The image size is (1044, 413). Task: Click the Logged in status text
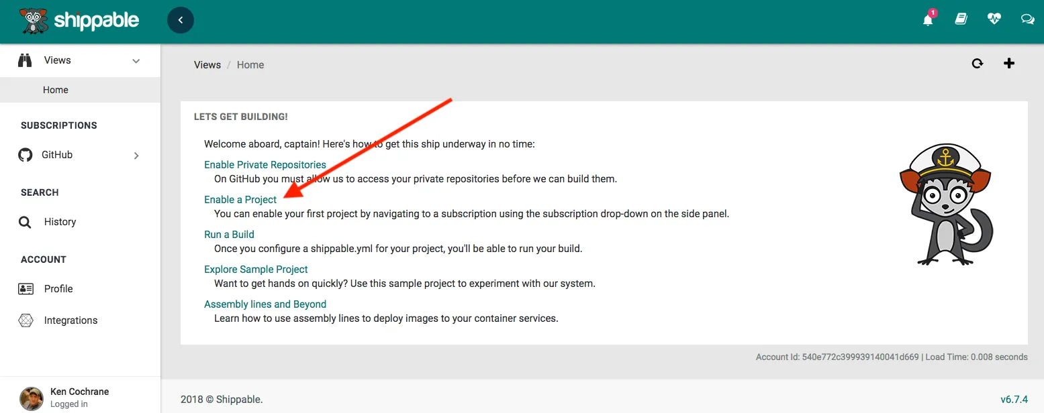pos(69,404)
